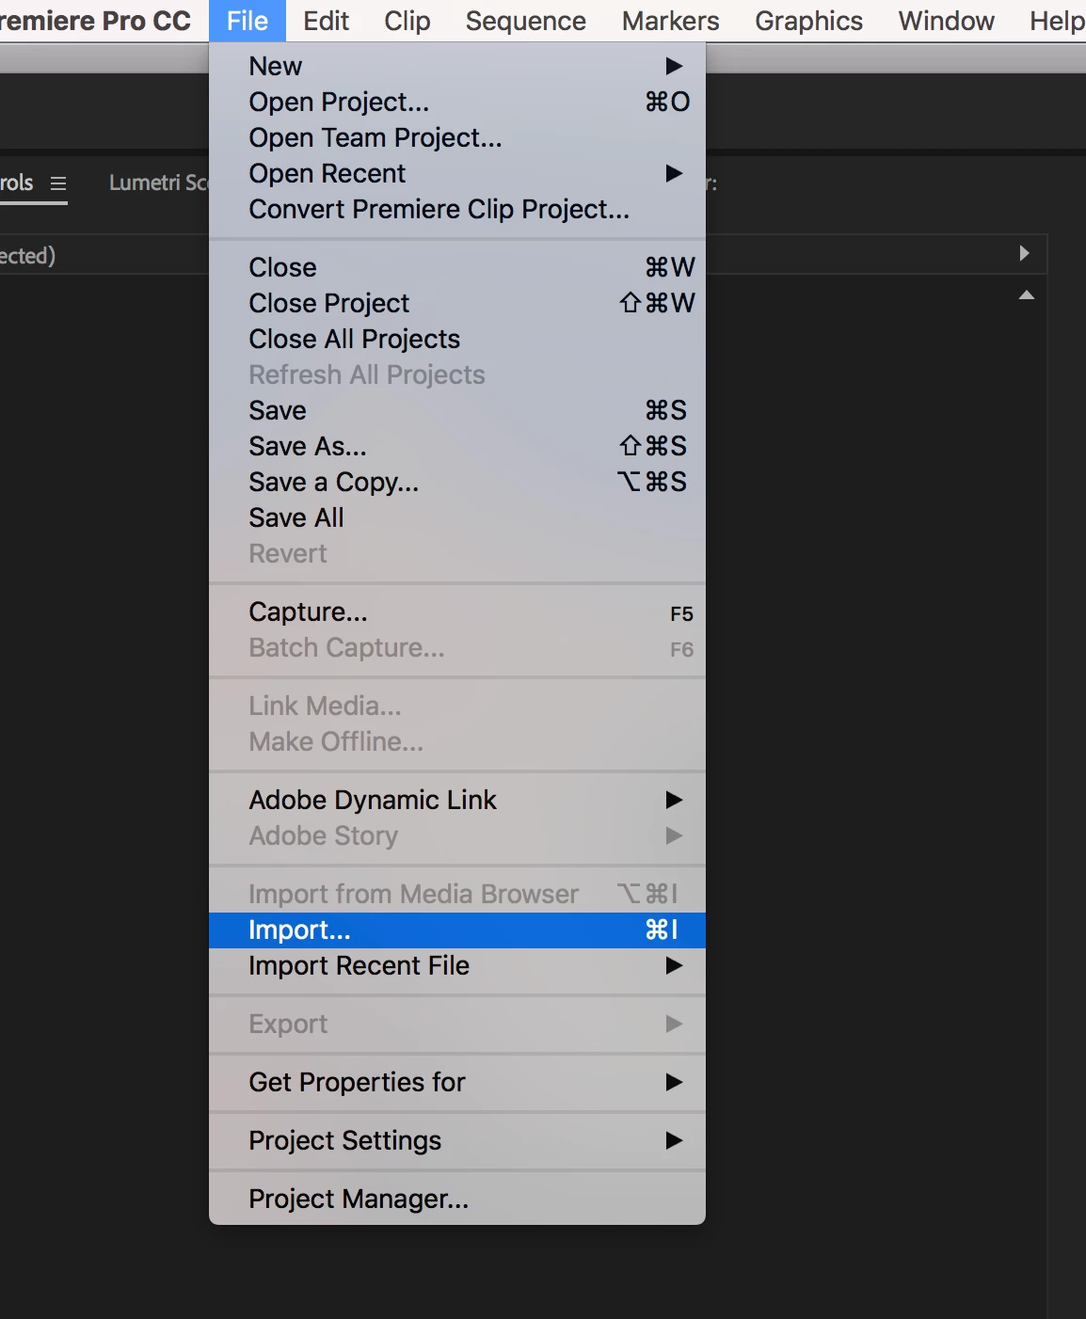Click the panel hamburger menu icon

(x=58, y=183)
